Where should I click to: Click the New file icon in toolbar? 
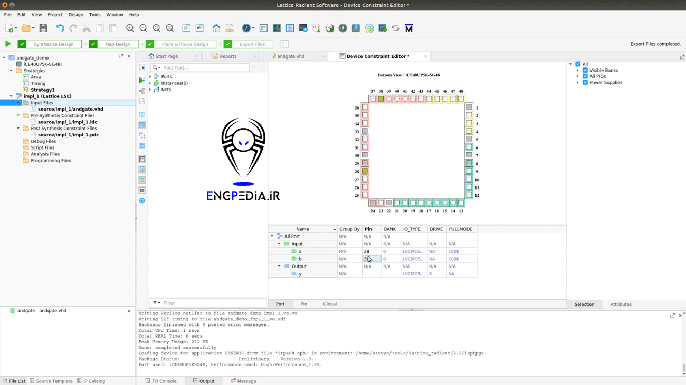click(x=9, y=28)
